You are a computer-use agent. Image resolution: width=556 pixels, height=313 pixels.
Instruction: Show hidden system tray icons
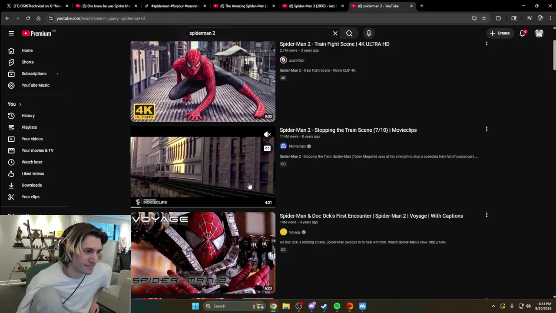tap(493, 306)
